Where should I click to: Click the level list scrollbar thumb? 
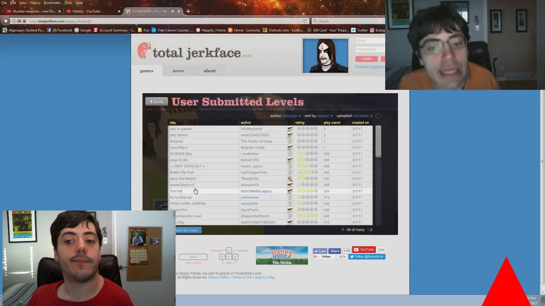coord(378,142)
